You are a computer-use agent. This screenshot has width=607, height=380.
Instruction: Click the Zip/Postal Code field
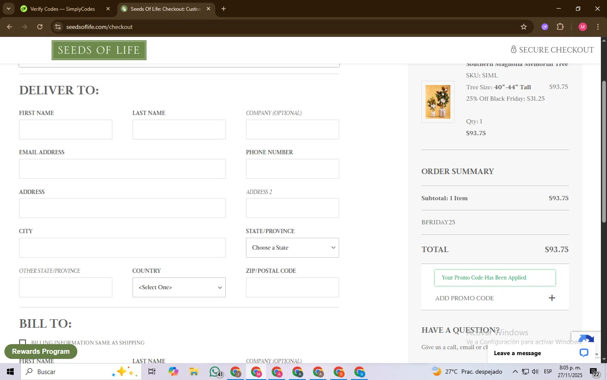[292, 288]
